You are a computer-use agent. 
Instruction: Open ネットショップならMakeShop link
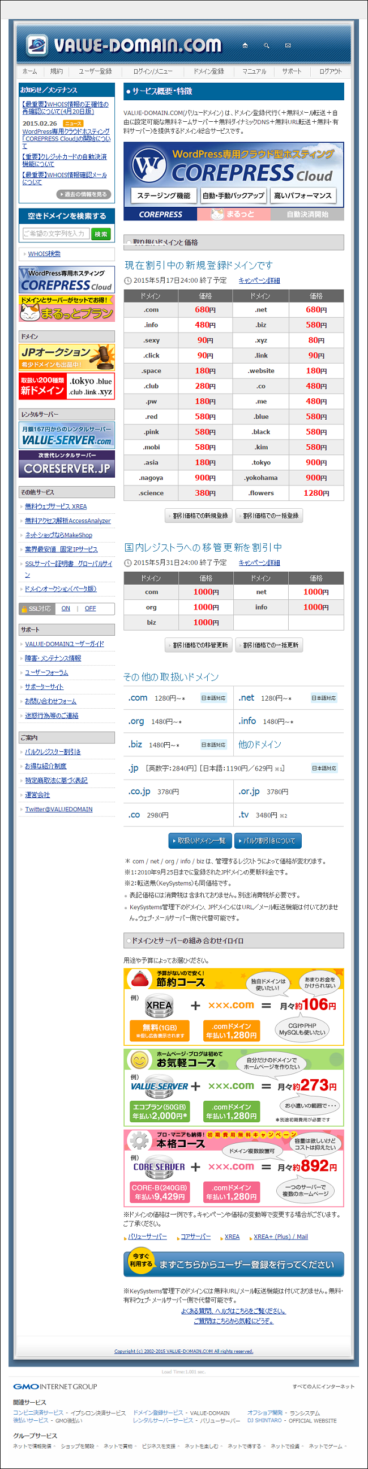coord(59,535)
